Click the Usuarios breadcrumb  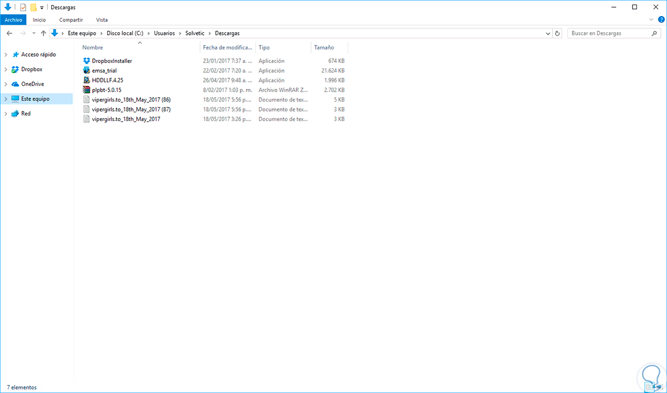pyautogui.click(x=165, y=33)
